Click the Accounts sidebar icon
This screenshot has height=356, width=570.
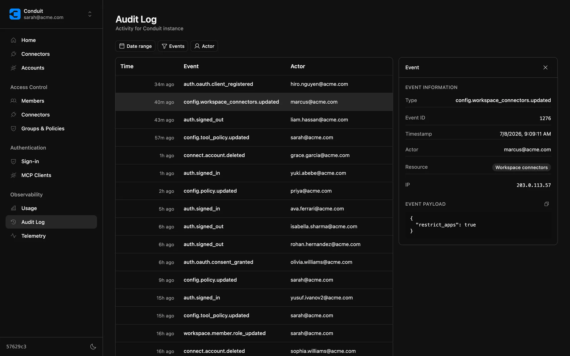click(13, 68)
